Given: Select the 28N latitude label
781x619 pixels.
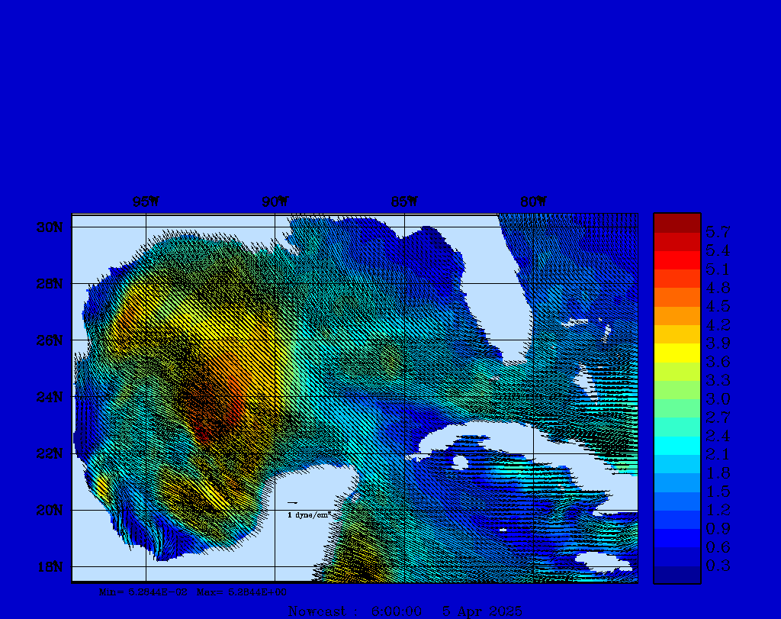Looking at the screenshot, I should (x=50, y=284).
